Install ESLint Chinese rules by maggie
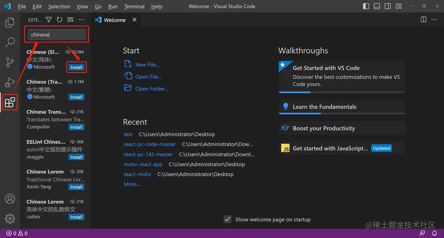Viewport: 444px width, 238px height. [x=77, y=157]
